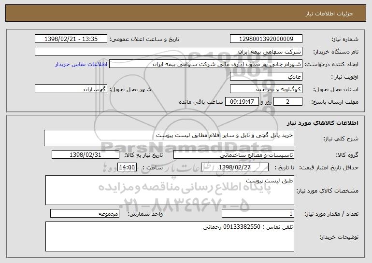Click the buyer notes box with تلفن تماس
The height and width of the screenshot is (263, 372).
170,236
